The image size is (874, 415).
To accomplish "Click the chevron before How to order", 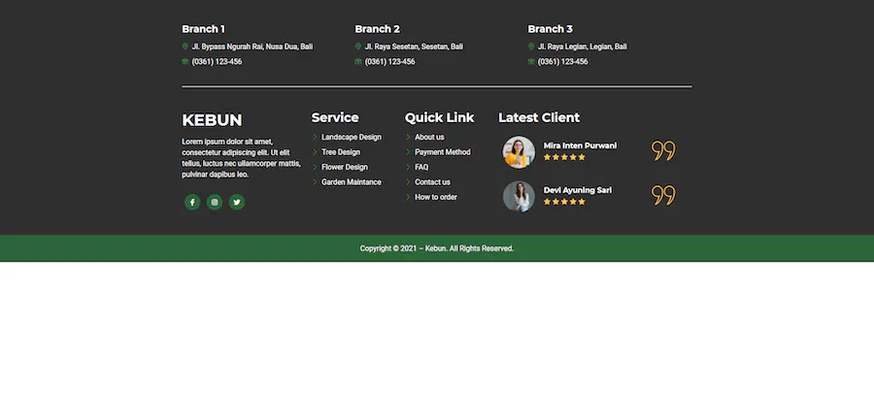I will click(x=408, y=198).
